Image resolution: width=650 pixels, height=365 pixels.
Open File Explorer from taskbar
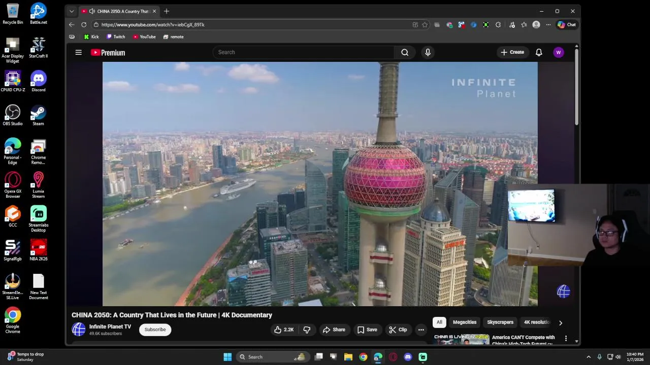coord(348,357)
